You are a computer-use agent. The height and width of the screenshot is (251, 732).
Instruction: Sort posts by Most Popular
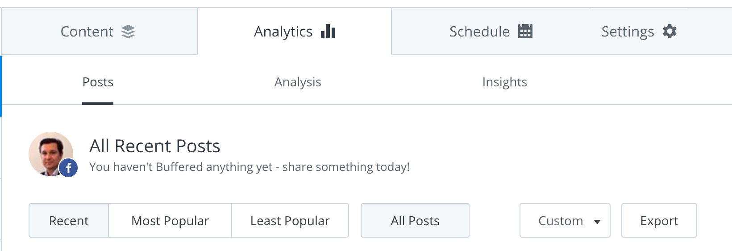170,220
